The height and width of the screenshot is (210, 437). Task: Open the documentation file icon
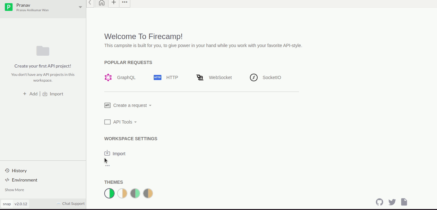[404, 202]
